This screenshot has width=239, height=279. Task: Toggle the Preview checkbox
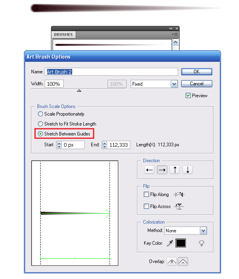click(x=188, y=96)
